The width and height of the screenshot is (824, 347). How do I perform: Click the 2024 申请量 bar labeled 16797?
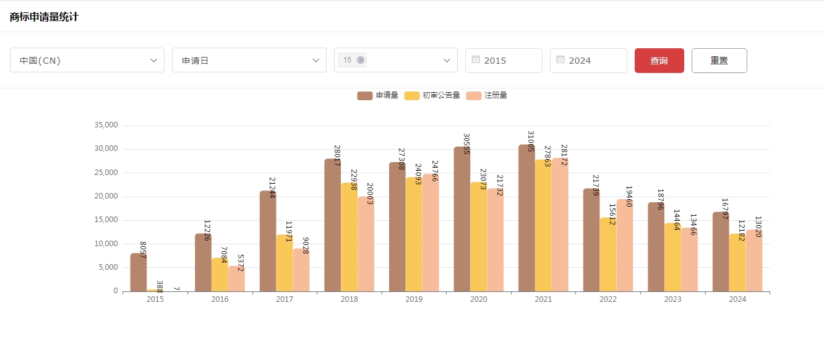click(x=720, y=252)
